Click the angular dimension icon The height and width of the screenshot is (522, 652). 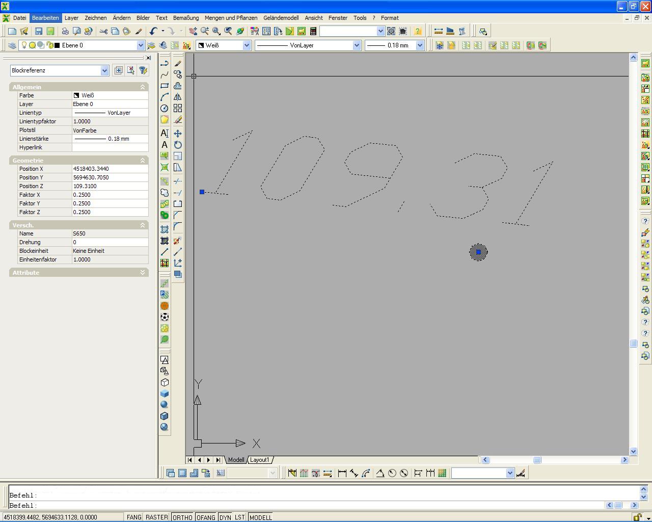pos(380,473)
